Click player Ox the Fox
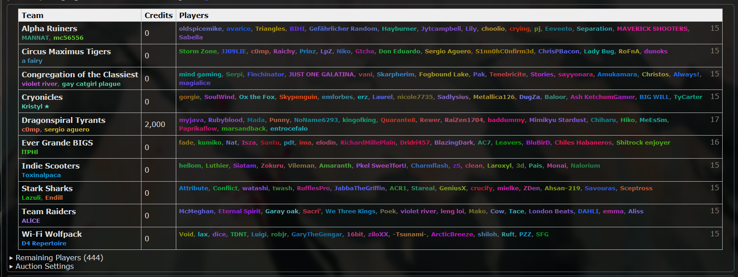Image resolution: width=738 pixels, height=277 pixels. tap(257, 97)
